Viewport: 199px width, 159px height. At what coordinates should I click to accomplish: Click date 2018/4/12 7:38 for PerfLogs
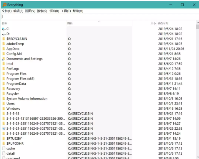point(169,69)
